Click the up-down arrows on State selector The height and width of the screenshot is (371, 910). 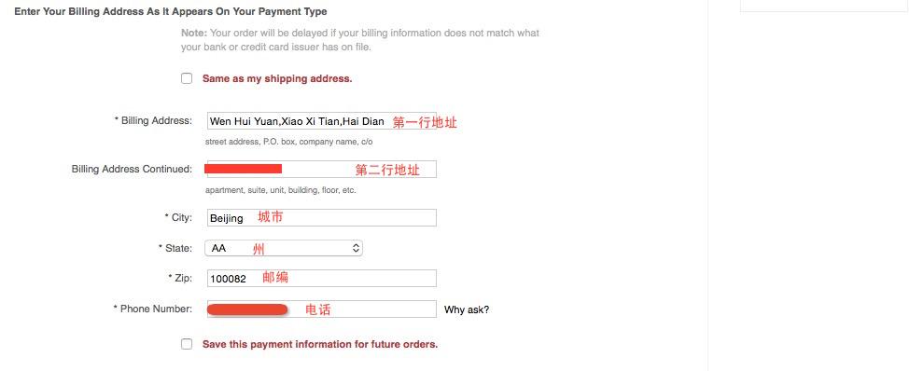(x=356, y=248)
